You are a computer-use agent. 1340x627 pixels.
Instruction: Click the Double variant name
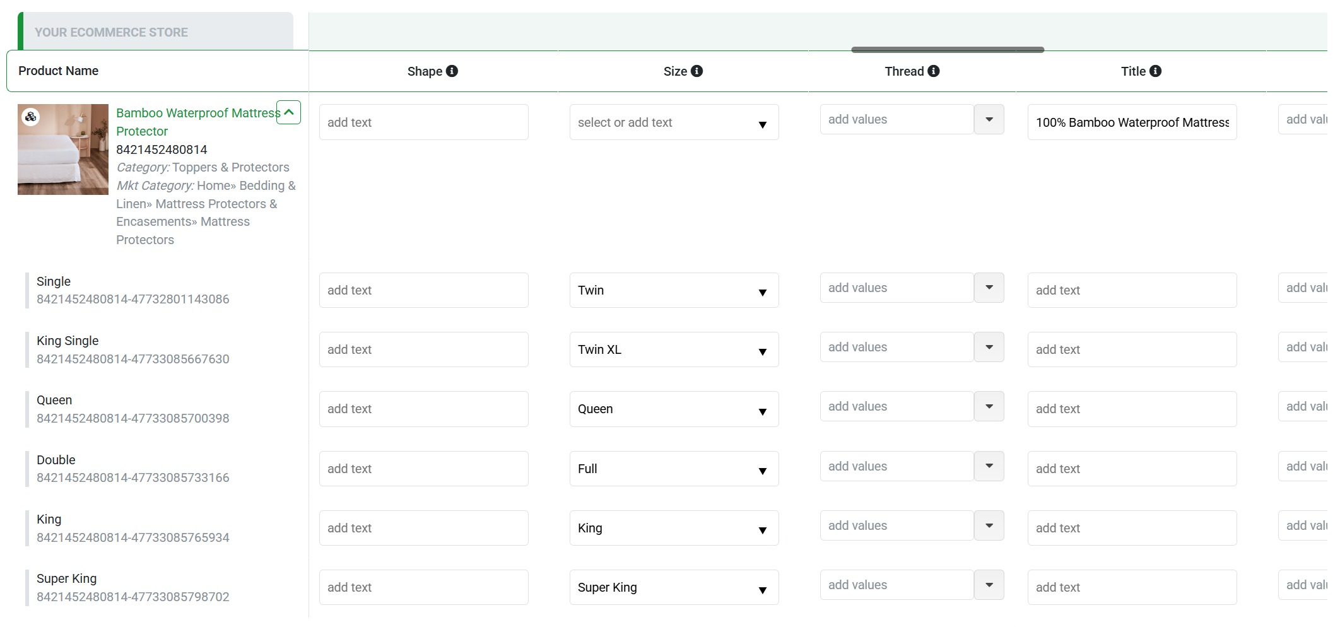pyautogui.click(x=56, y=460)
